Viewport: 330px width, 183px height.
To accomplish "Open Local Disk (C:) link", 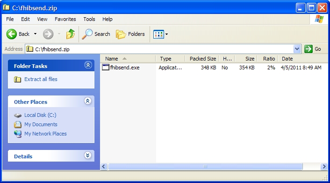I will [40, 115].
